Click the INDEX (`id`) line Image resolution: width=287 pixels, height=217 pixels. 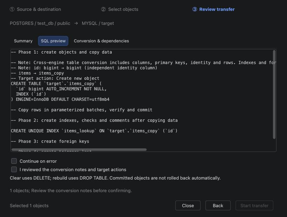31,94
